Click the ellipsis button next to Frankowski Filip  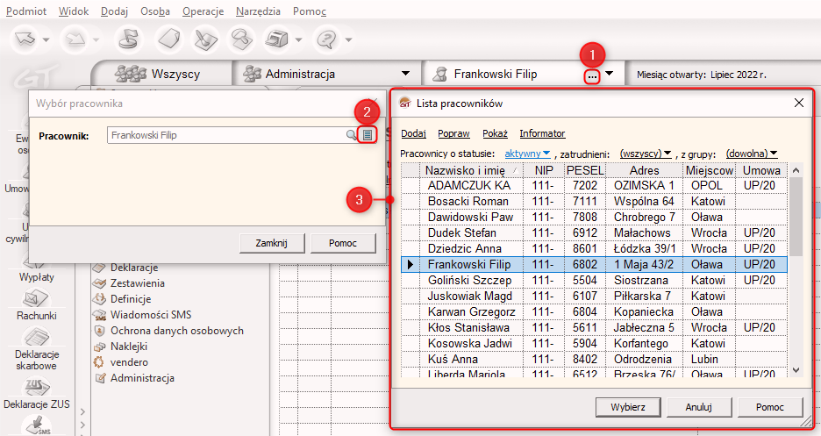click(592, 77)
